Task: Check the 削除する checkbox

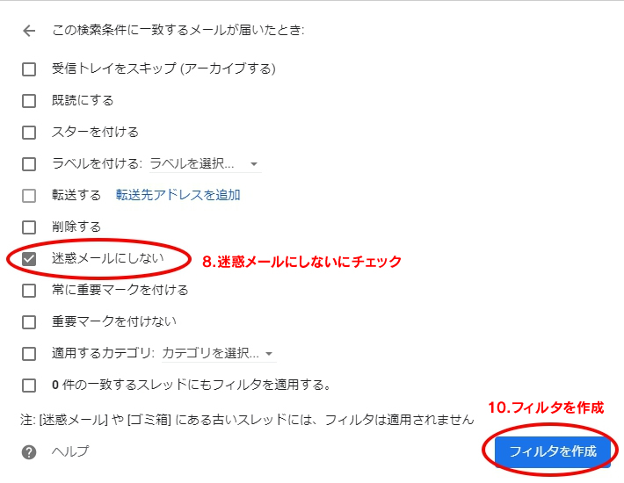Action: coord(29,227)
